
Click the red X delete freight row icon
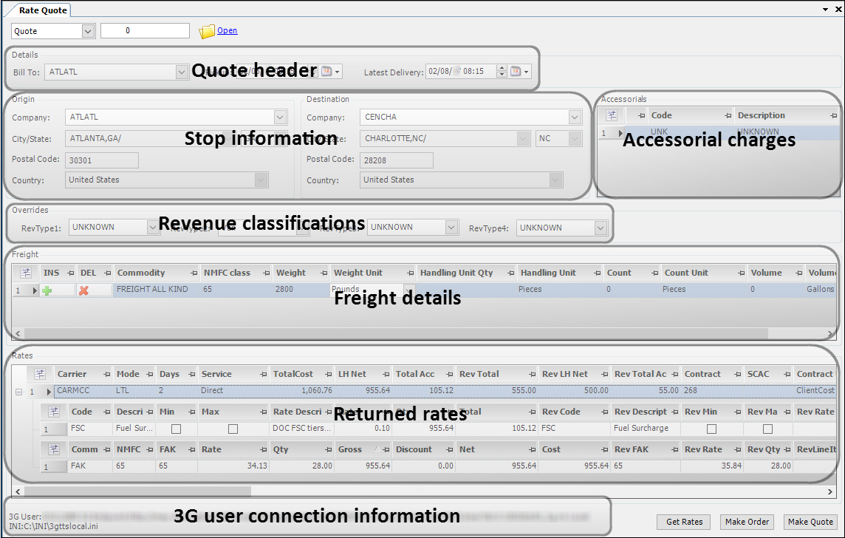click(x=83, y=291)
